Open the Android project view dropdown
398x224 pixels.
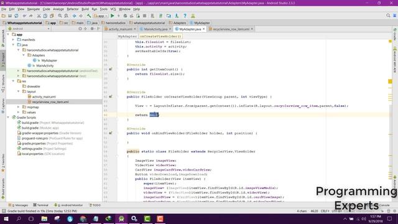coord(29,29)
